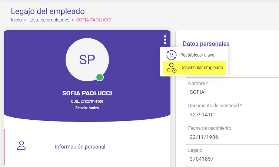The image size is (279, 167).
Task: Go to the Inicio breadcrumb
Action: click(x=16, y=20)
